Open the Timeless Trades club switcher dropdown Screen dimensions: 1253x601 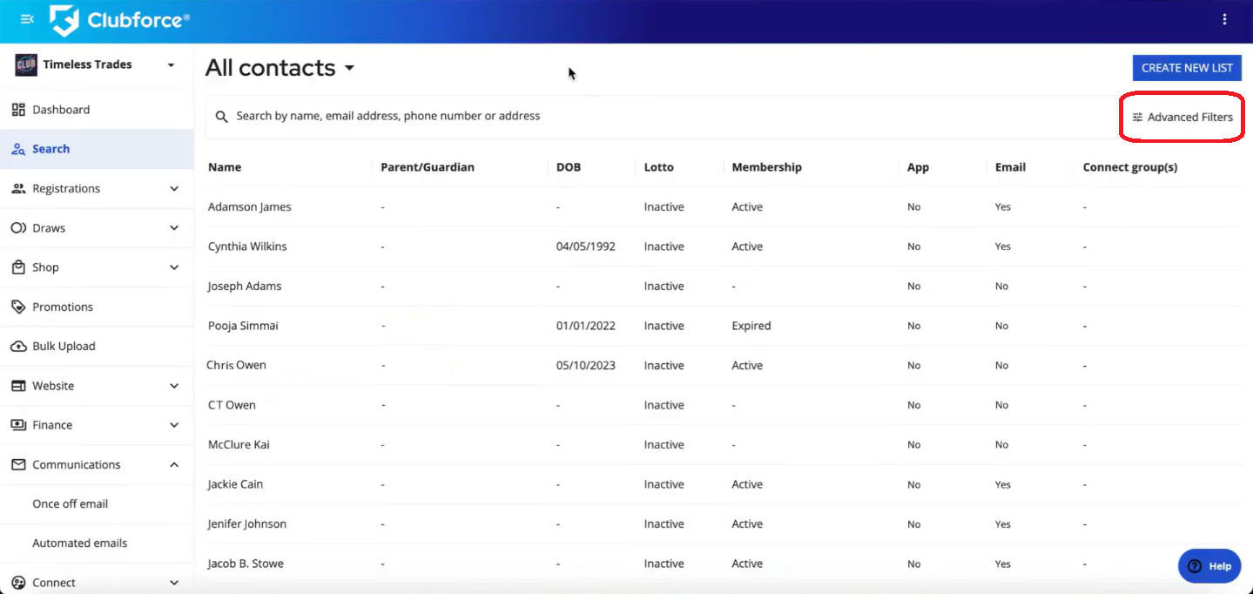tap(171, 65)
